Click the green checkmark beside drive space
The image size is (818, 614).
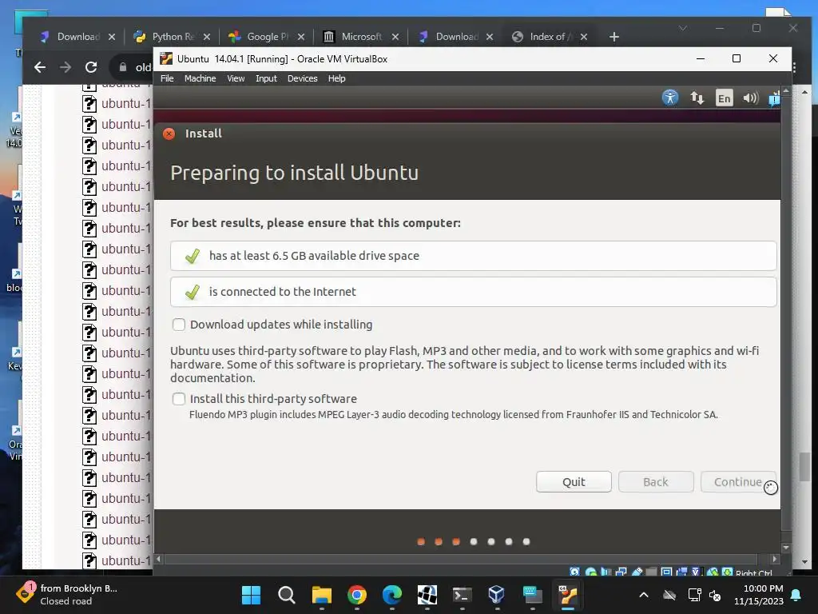(193, 256)
